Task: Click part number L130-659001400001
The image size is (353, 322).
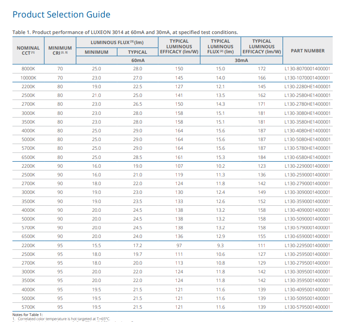Action: tap(307, 237)
